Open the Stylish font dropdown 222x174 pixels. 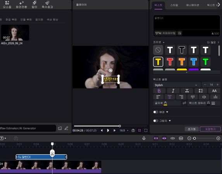177,85
